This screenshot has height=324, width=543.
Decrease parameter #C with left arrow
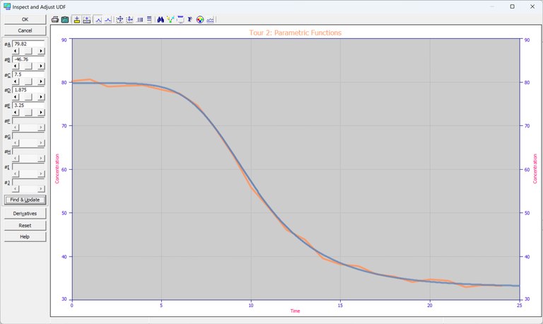click(16, 81)
